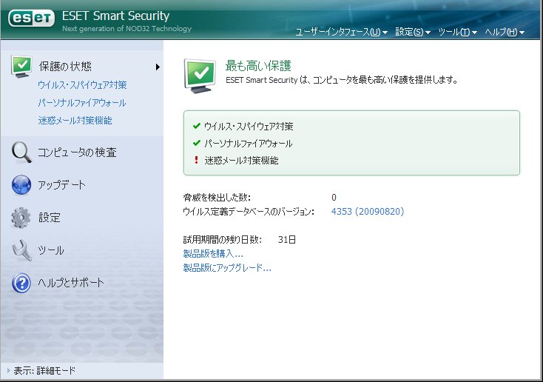Click ESET Smart Security title text
Screen dimensions: 543x382
[x=115, y=16]
